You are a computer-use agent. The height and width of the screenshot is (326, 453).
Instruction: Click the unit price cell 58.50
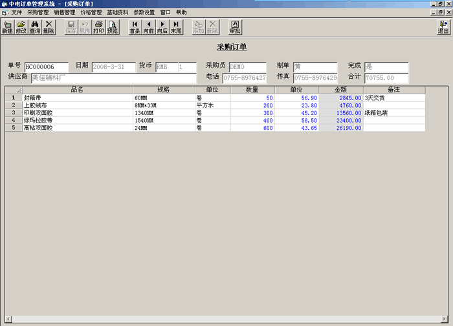coord(296,120)
